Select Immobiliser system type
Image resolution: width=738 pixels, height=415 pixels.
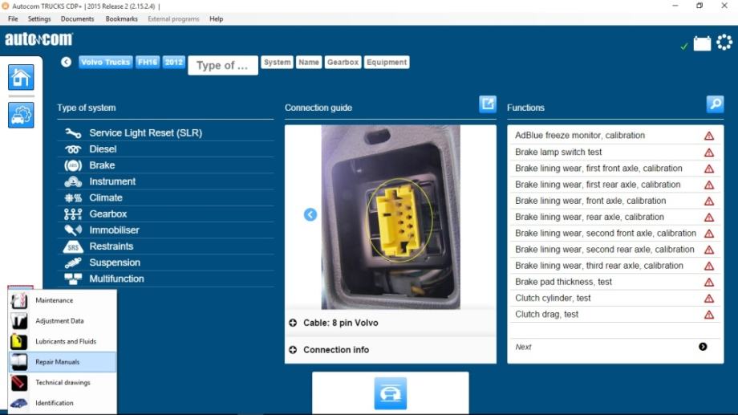(x=166, y=230)
